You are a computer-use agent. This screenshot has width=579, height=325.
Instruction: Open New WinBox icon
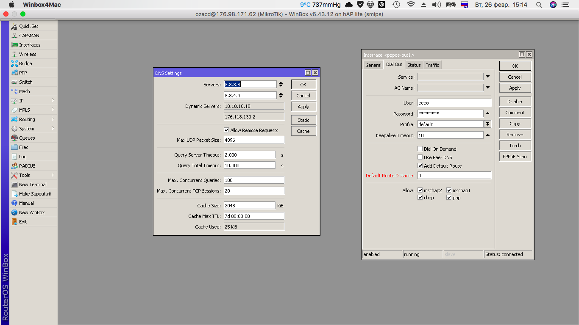[x=14, y=212]
